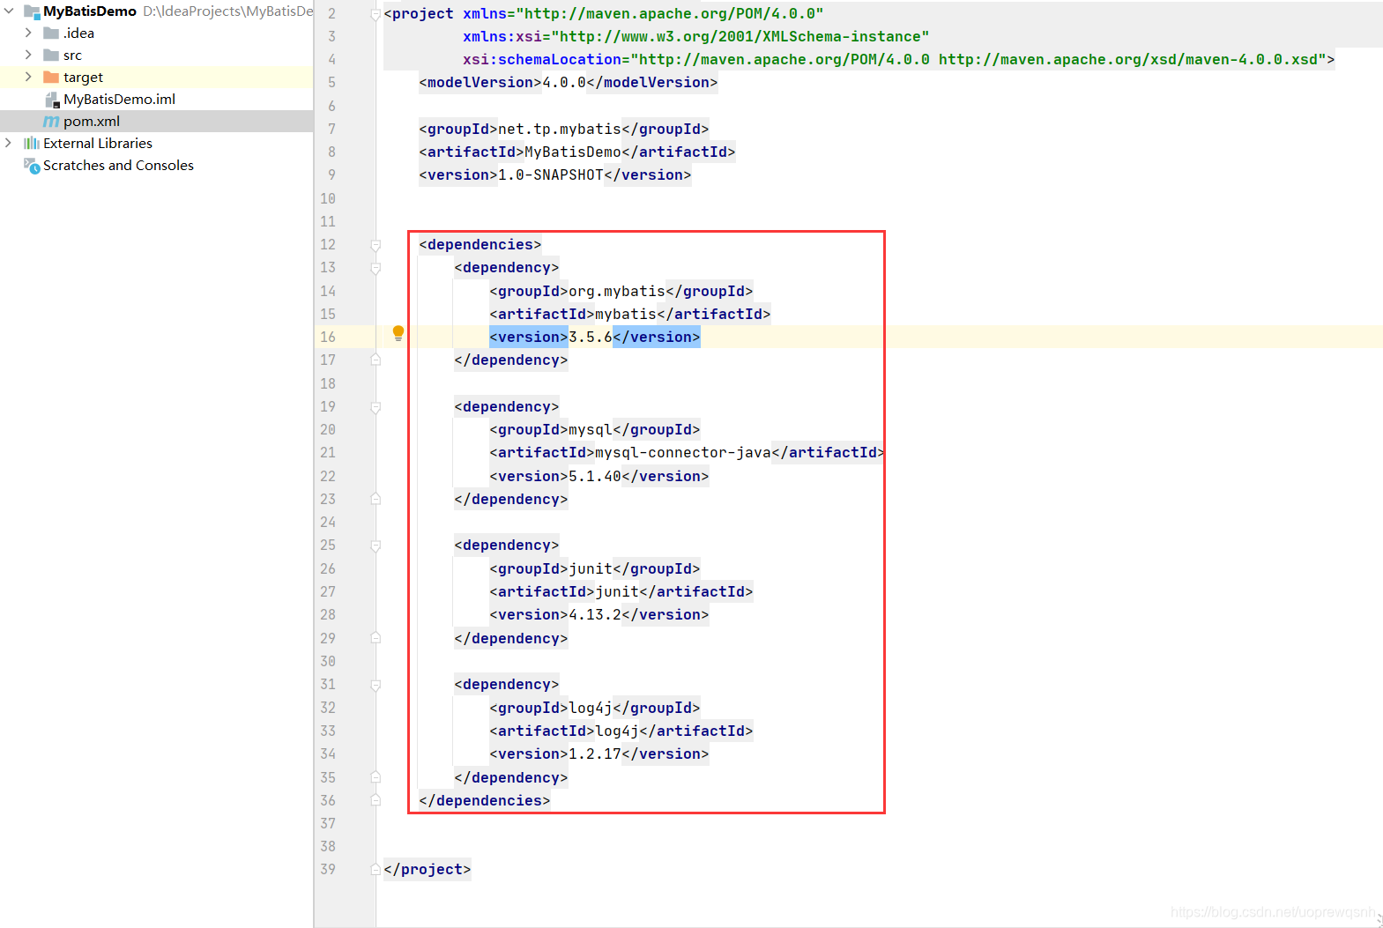This screenshot has height=928, width=1383.
Task: Click version 1.2.17 text
Action: pos(595,754)
